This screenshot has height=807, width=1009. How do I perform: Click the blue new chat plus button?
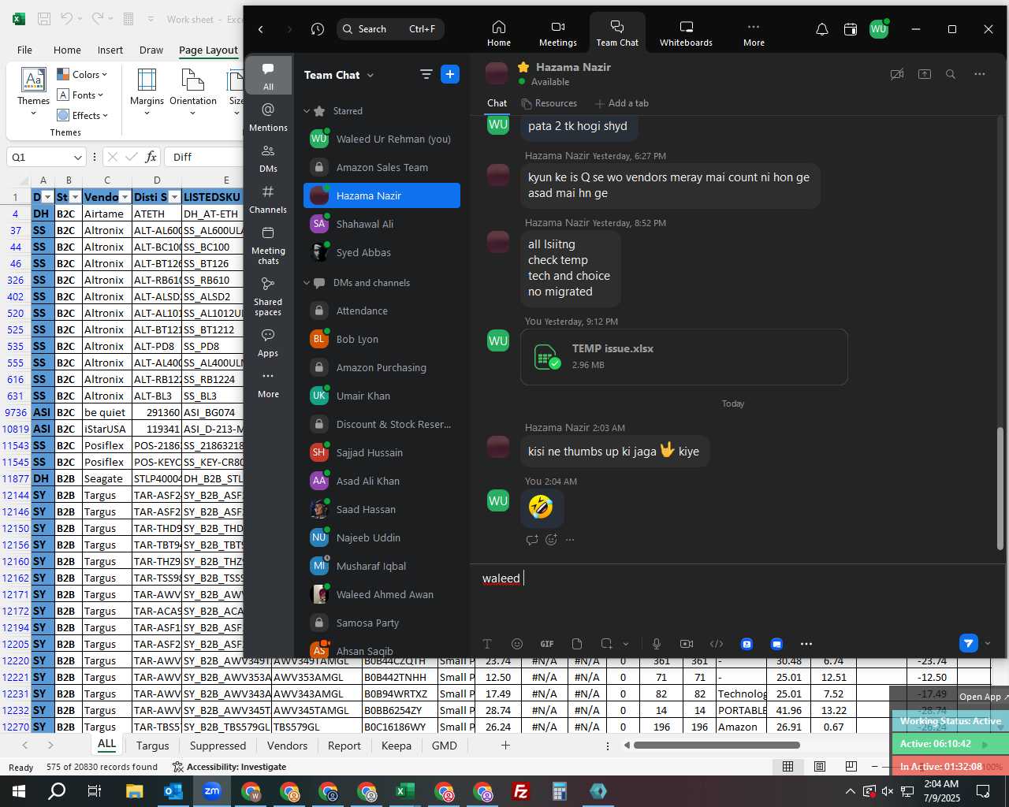(x=450, y=74)
